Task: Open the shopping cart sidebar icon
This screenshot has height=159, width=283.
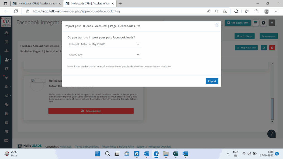Action: pos(6,132)
